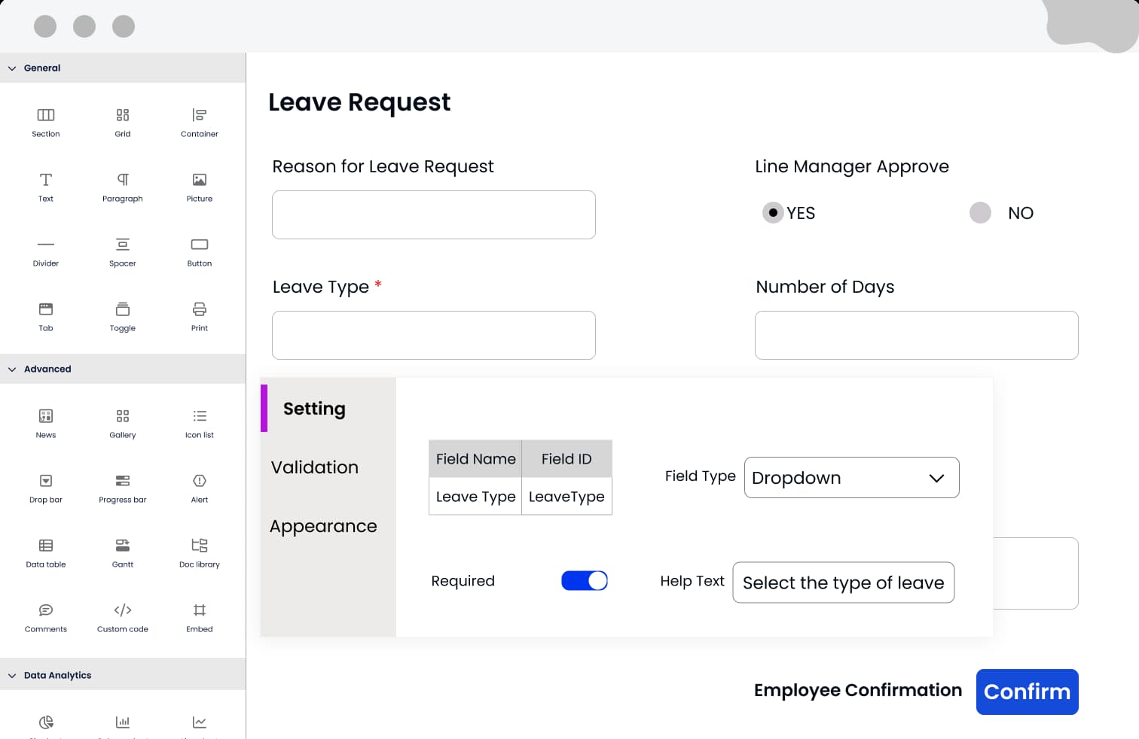Select YES for Line Manager Approve

pyautogui.click(x=773, y=213)
